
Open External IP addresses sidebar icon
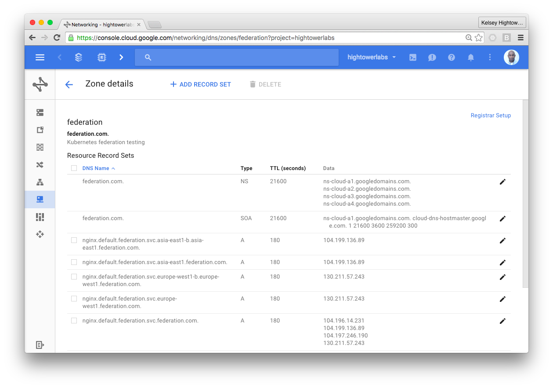40,130
